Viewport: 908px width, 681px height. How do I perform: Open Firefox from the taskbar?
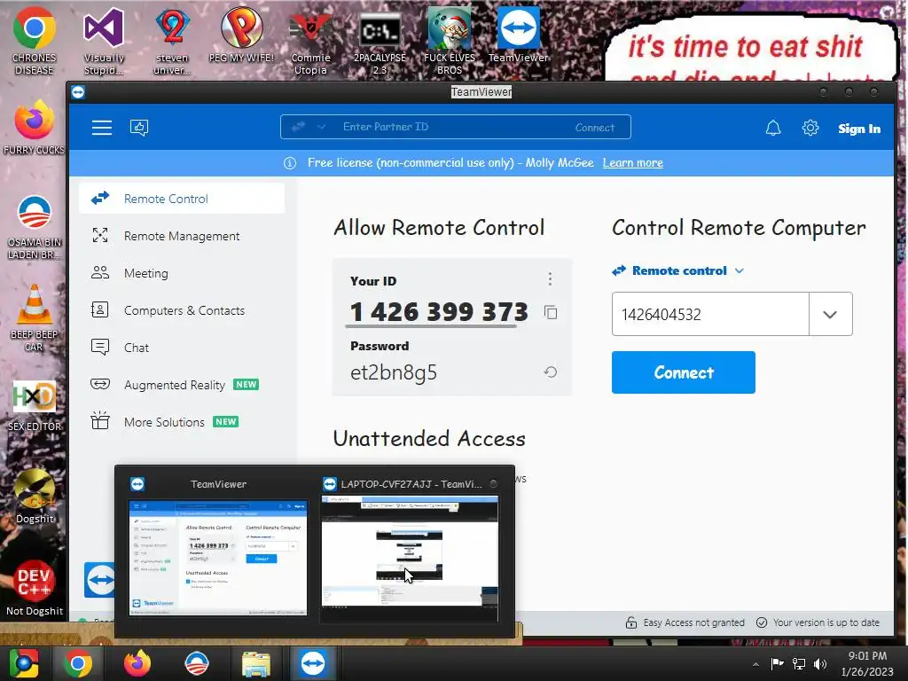pos(137,663)
